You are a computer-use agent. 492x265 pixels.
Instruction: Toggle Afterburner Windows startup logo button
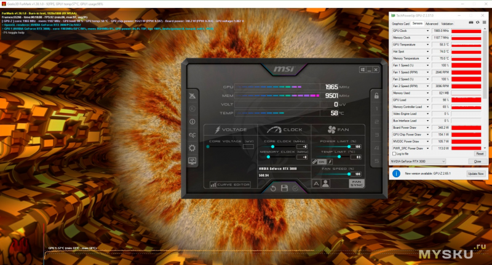362,69
